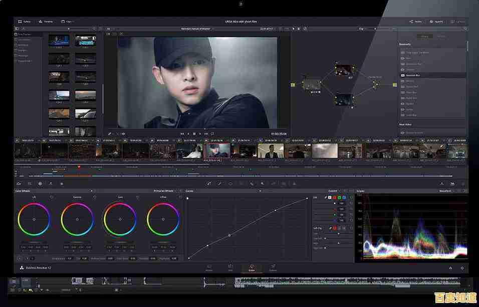
Task: Expand the Custom curves mode dropdown
Action: pyautogui.click(x=334, y=191)
